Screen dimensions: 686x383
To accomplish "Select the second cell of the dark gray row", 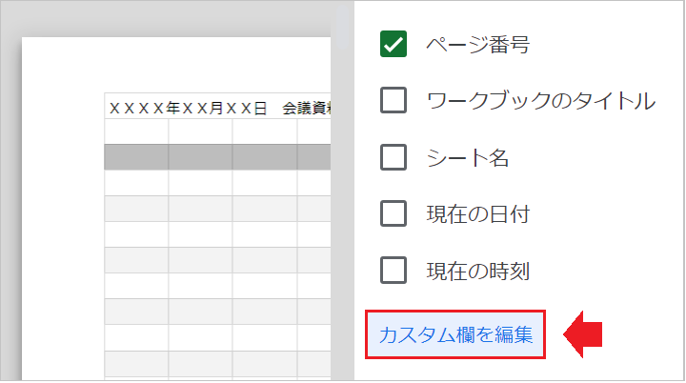I will click(200, 157).
